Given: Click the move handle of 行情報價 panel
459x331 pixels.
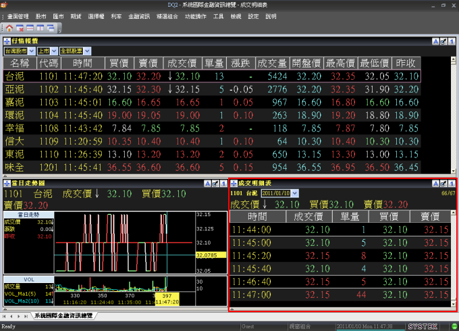Looking at the screenshot, I should point(7,41).
